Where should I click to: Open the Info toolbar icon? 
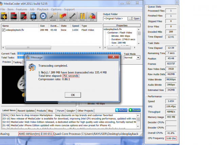click(33, 17)
